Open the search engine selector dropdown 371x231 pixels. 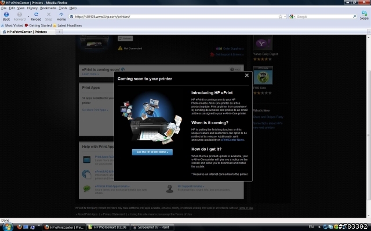coord(292,17)
